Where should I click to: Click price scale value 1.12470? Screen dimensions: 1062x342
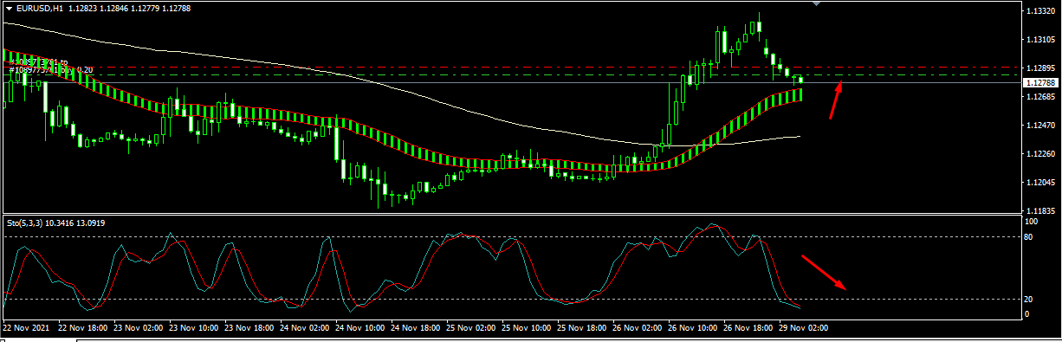[1039, 126]
